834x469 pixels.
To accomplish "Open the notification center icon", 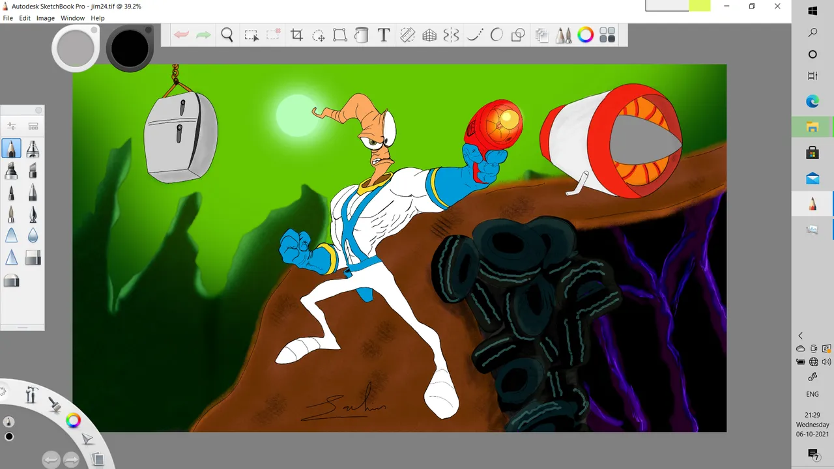I will tap(812, 454).
